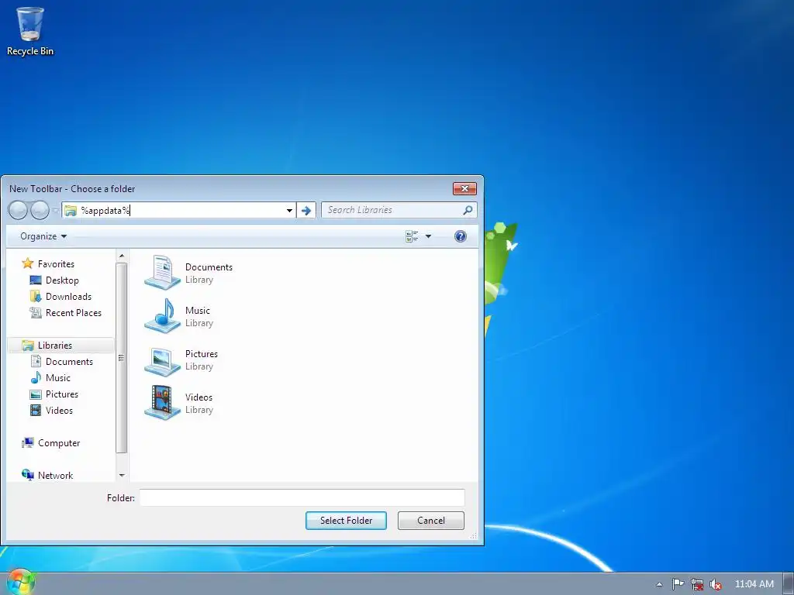This screenshot has width=794, height=595.
Task: Click the Libraries folder icon in sidebar
Action: click(x=27, y=346)
